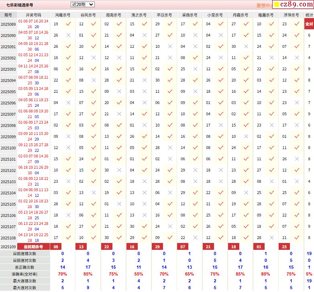Click the red 08 prediction under 鸿雁杀号

pos(56,247)
